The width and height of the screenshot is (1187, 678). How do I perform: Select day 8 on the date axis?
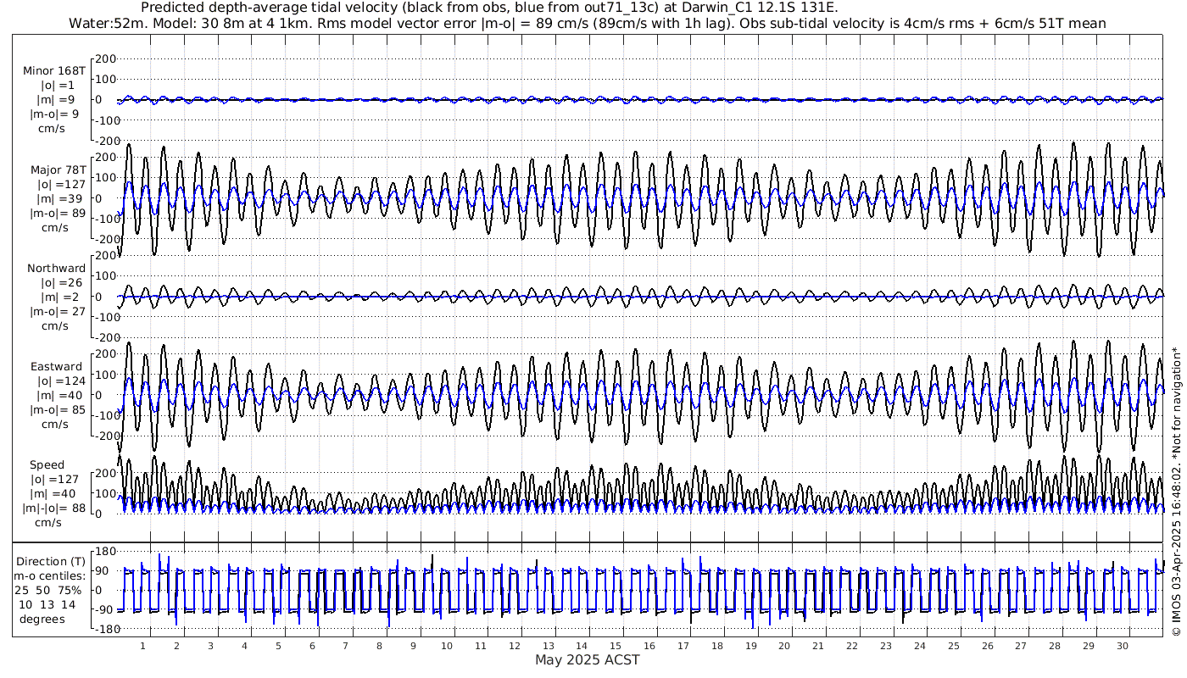pyautogui.click(x=379, y=646)
